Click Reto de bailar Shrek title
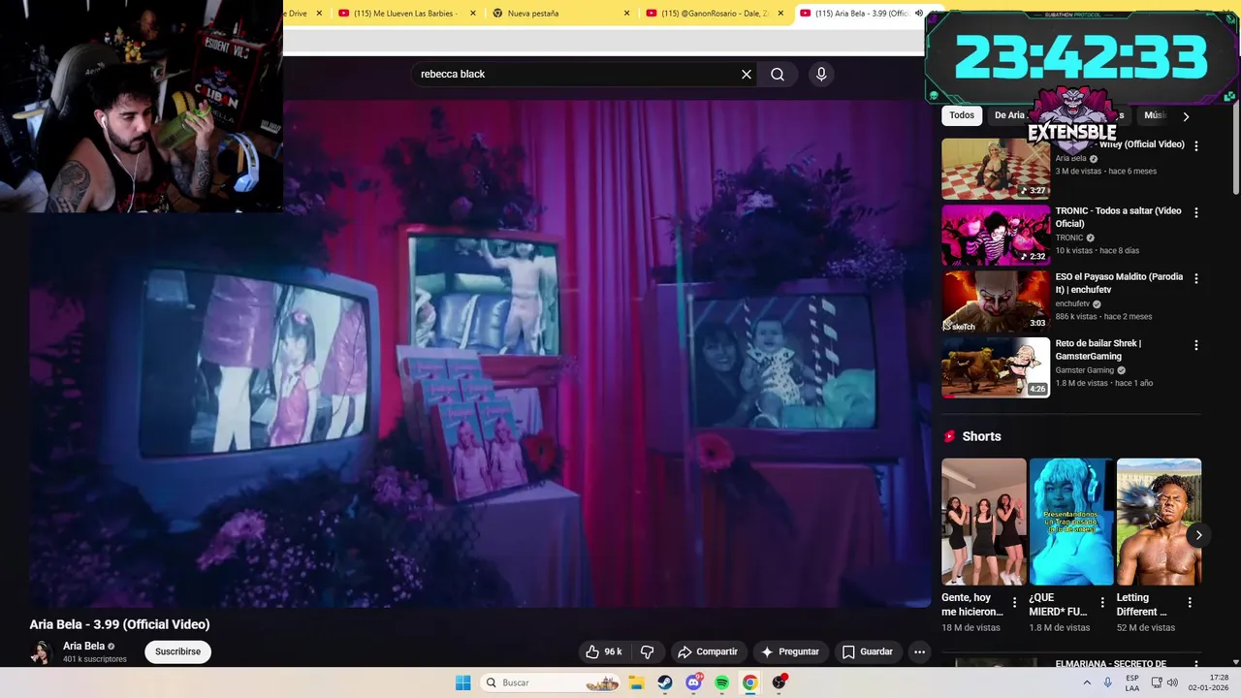1241x698 pixels. [x=1098, y=349]
